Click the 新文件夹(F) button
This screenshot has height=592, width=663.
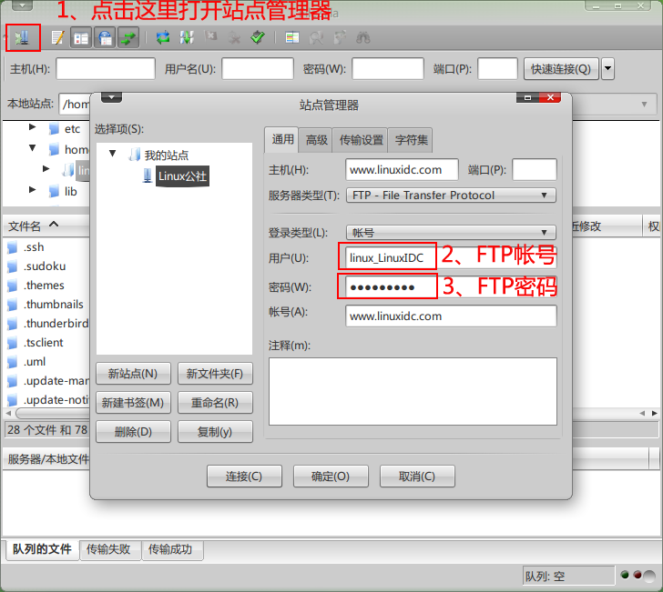click(215, 374)
